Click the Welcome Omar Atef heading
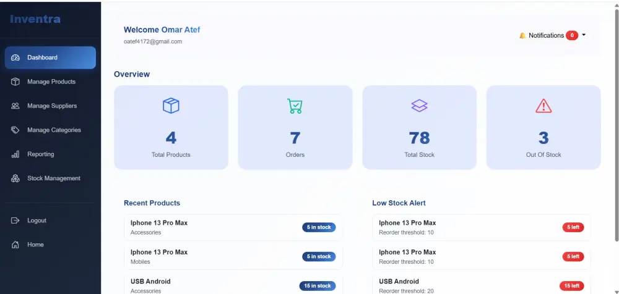This screenshot has height=294, width=619. (162, 30)
